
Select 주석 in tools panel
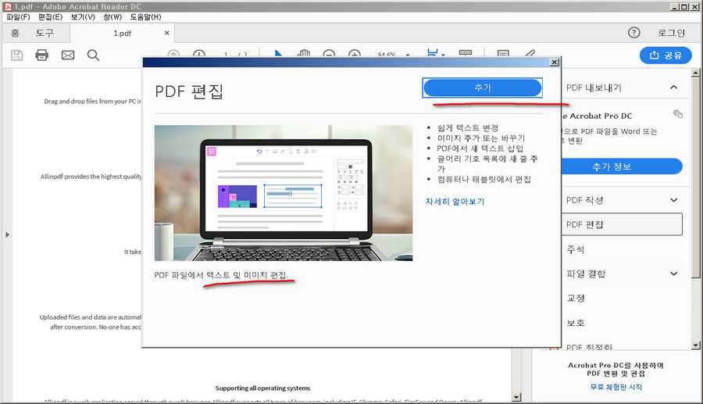[575, 249]
